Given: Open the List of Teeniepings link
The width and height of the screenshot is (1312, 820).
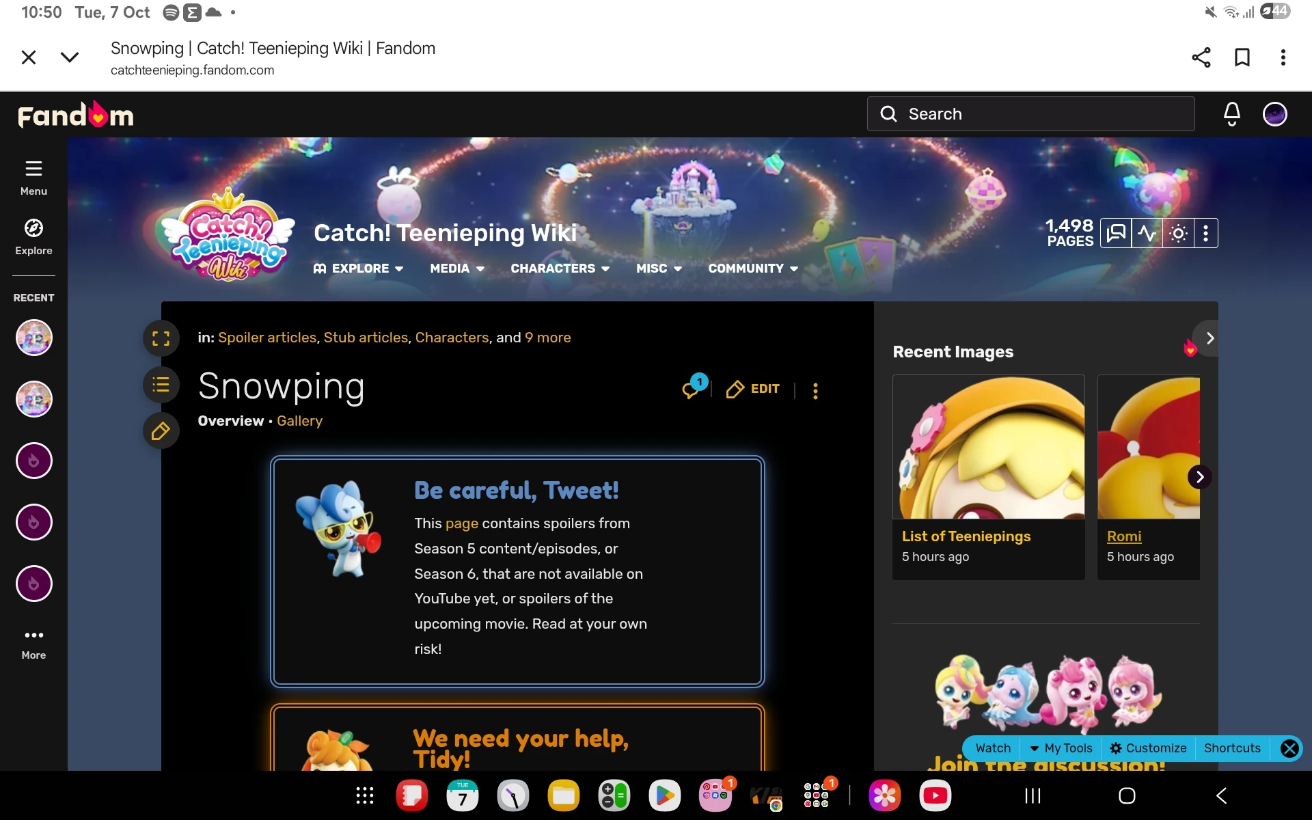Looking at the screenshot, I should (x=966, y=536).
